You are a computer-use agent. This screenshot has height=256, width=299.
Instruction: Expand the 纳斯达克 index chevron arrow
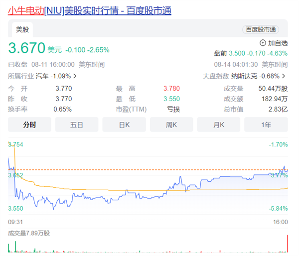[284, 76]
